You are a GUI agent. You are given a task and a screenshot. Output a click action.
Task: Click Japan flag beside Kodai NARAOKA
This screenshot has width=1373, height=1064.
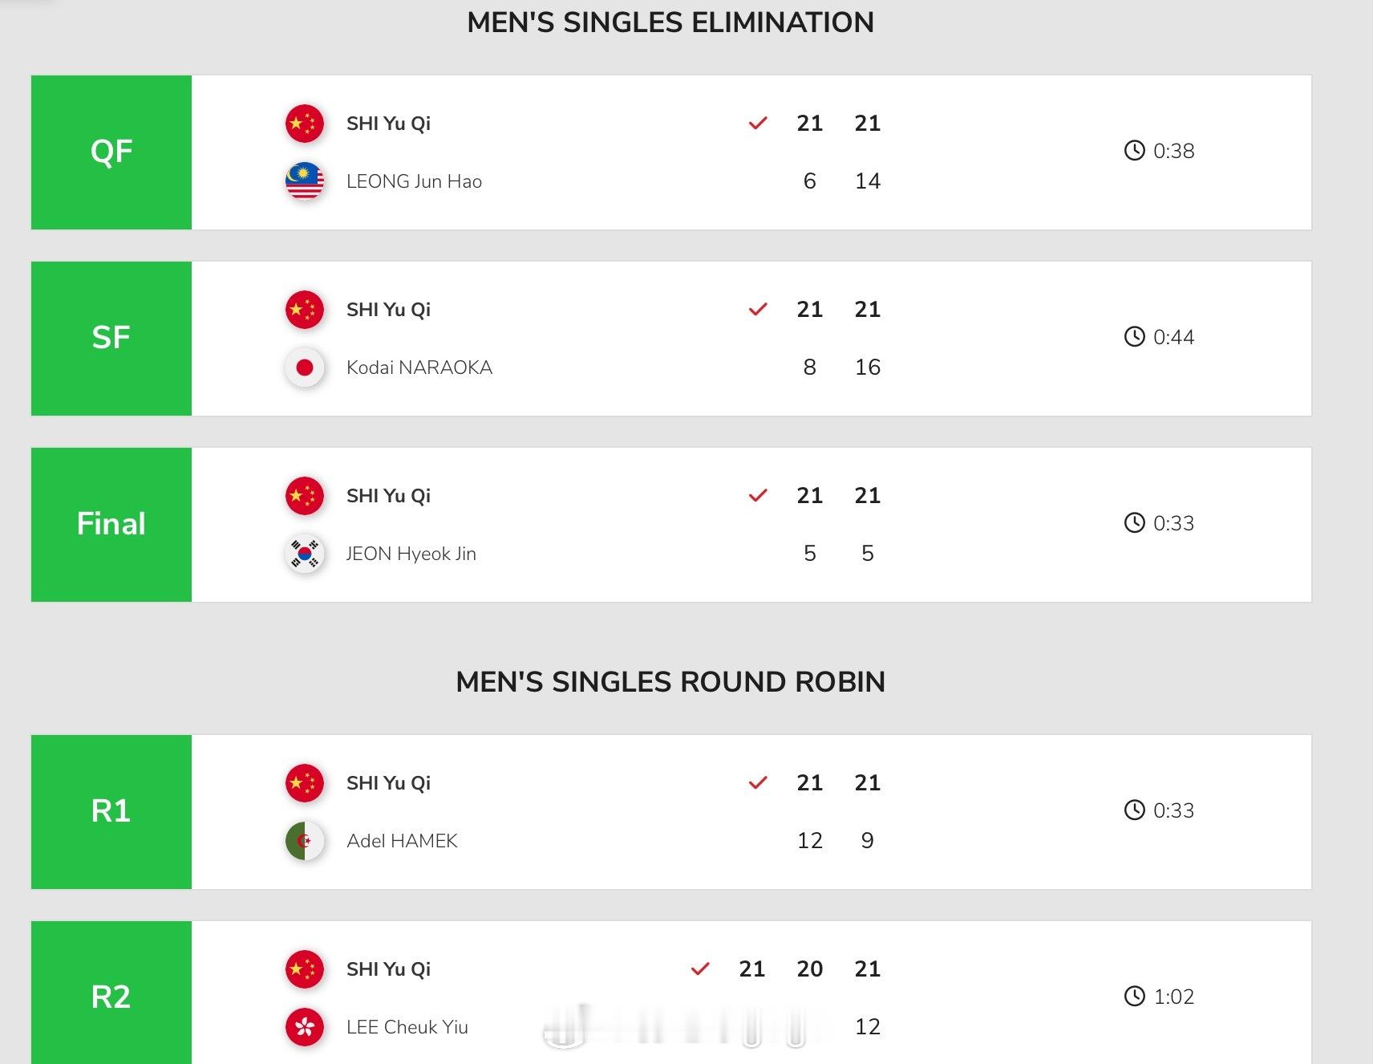click(x=305, y=368)
